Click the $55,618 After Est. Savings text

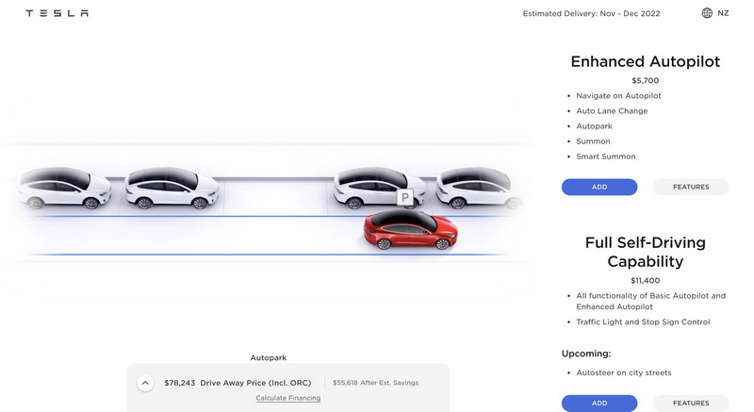375,383
